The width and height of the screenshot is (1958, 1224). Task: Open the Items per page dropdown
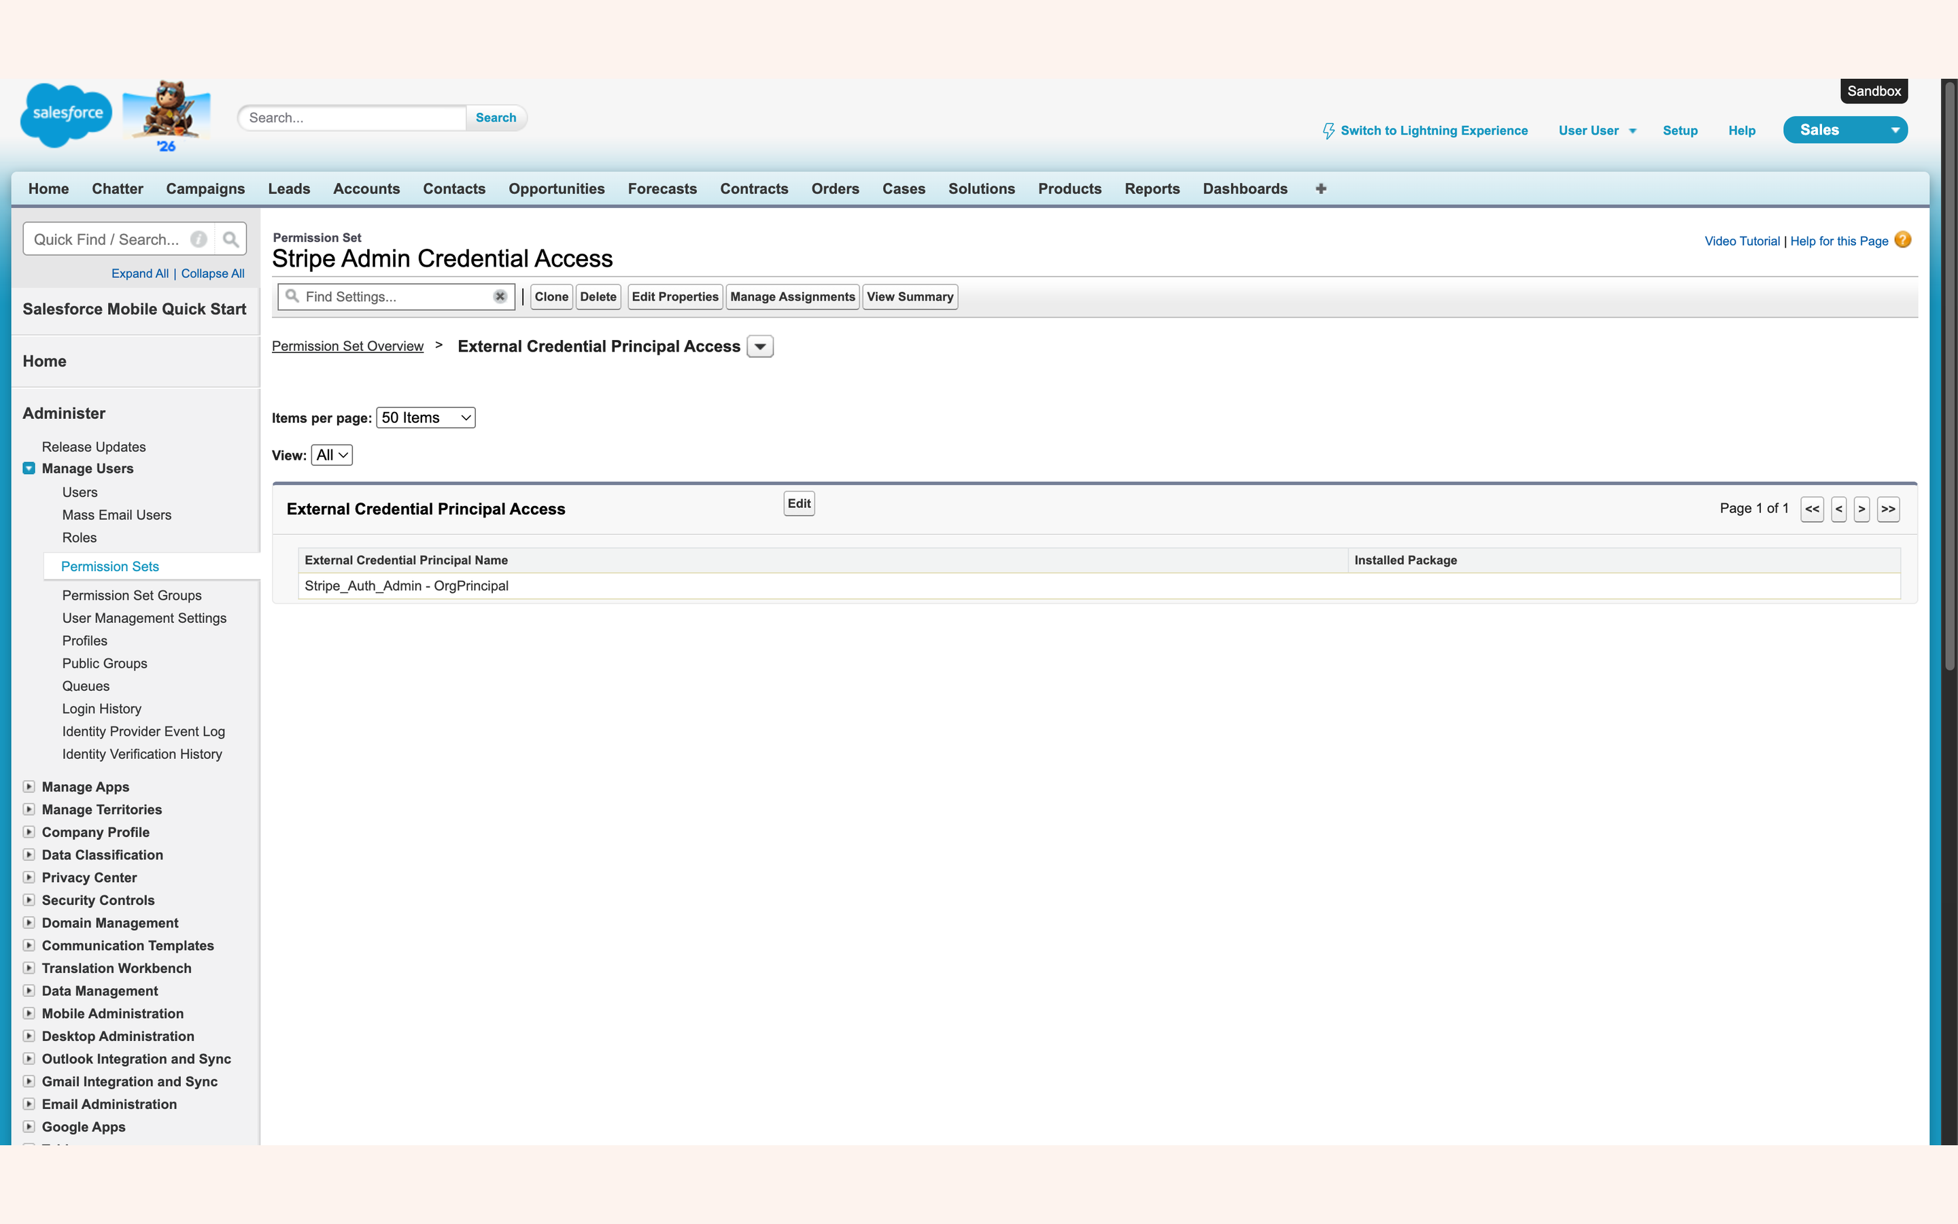click(x=426, y=418)
